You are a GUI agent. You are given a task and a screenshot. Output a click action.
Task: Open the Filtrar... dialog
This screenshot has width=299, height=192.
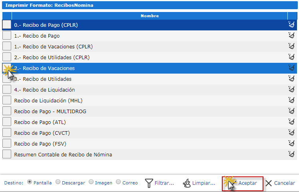pyautogui.click(x=159, y=183)
